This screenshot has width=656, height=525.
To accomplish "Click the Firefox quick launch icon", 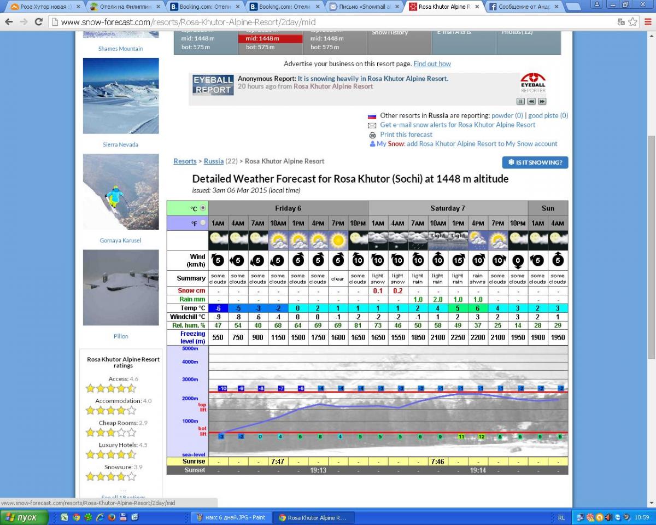I will pyautogui.click(x=112, y=517).
